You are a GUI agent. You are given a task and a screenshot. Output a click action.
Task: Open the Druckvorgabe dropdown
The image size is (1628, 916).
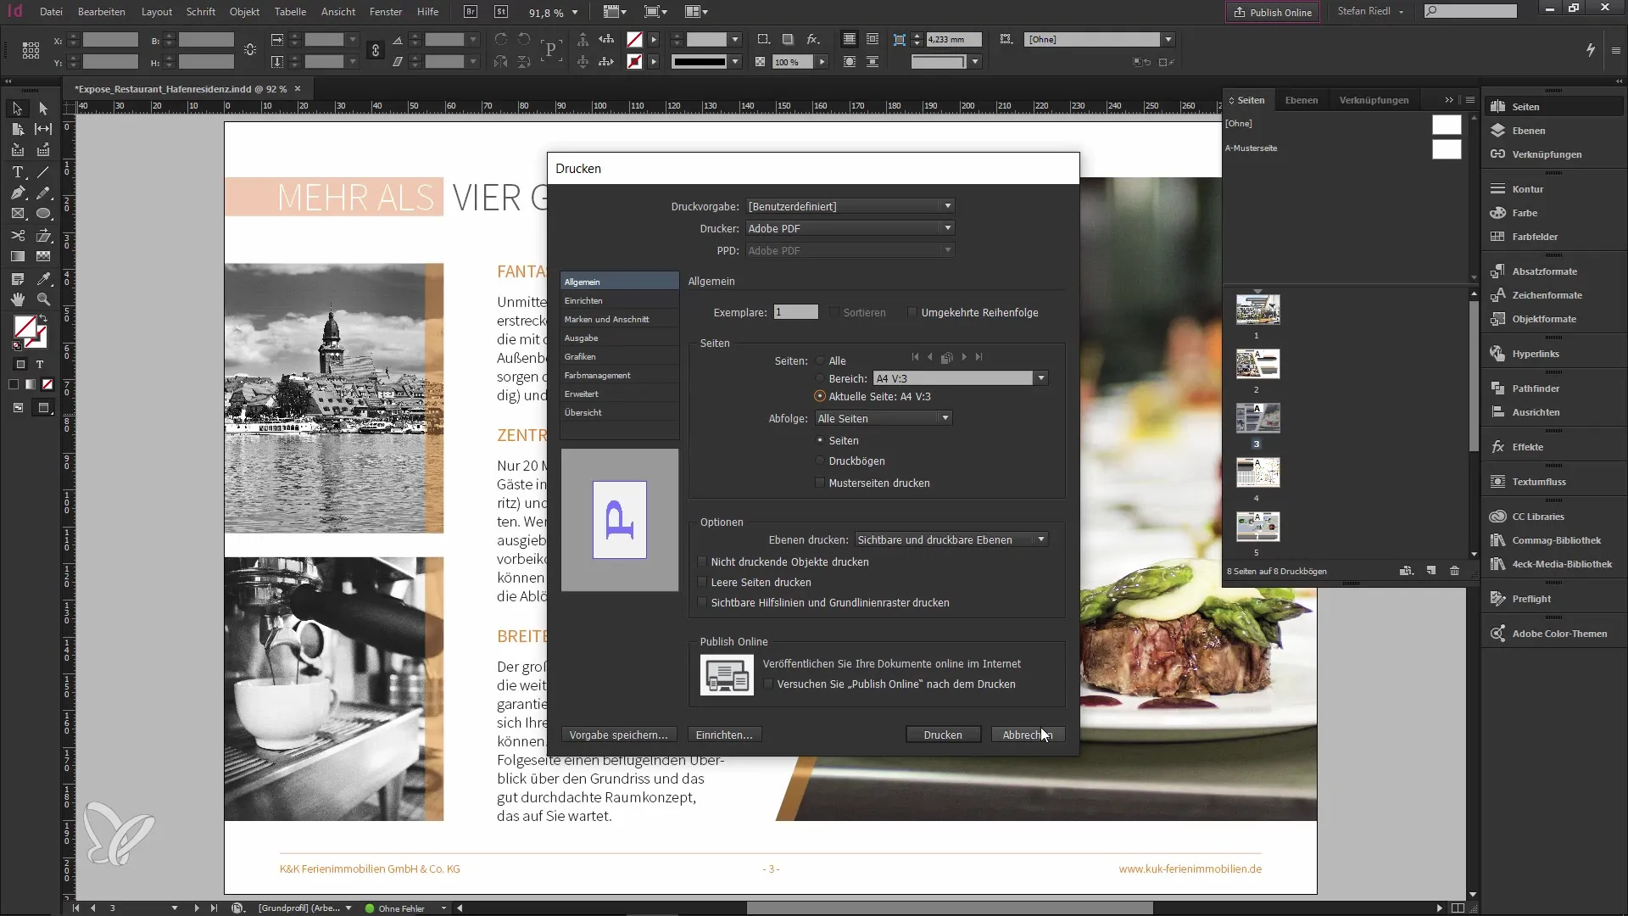[850, 206]
